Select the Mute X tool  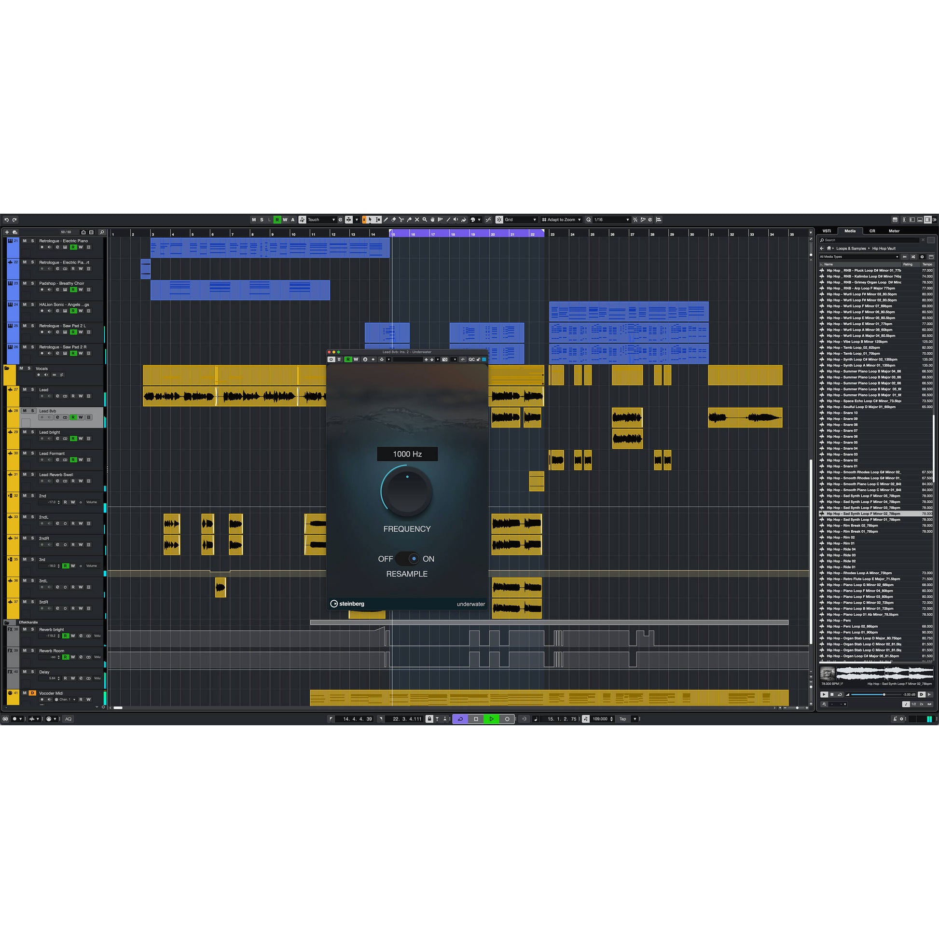coord(417,220)
